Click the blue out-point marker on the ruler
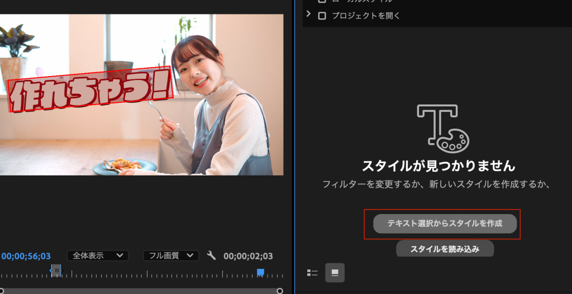This screenshot has width=572, height=294. (260, 272)
